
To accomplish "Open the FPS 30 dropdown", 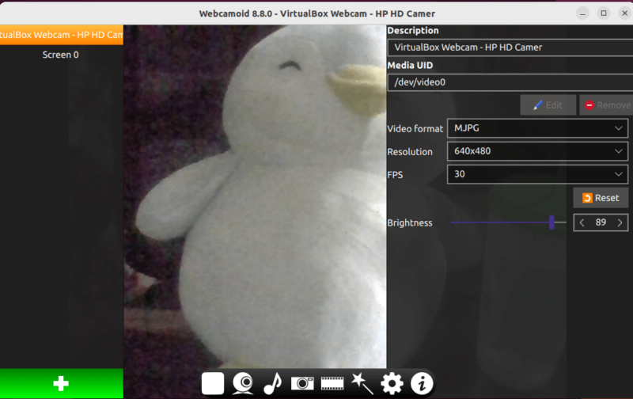I will [x=537, y=174].
